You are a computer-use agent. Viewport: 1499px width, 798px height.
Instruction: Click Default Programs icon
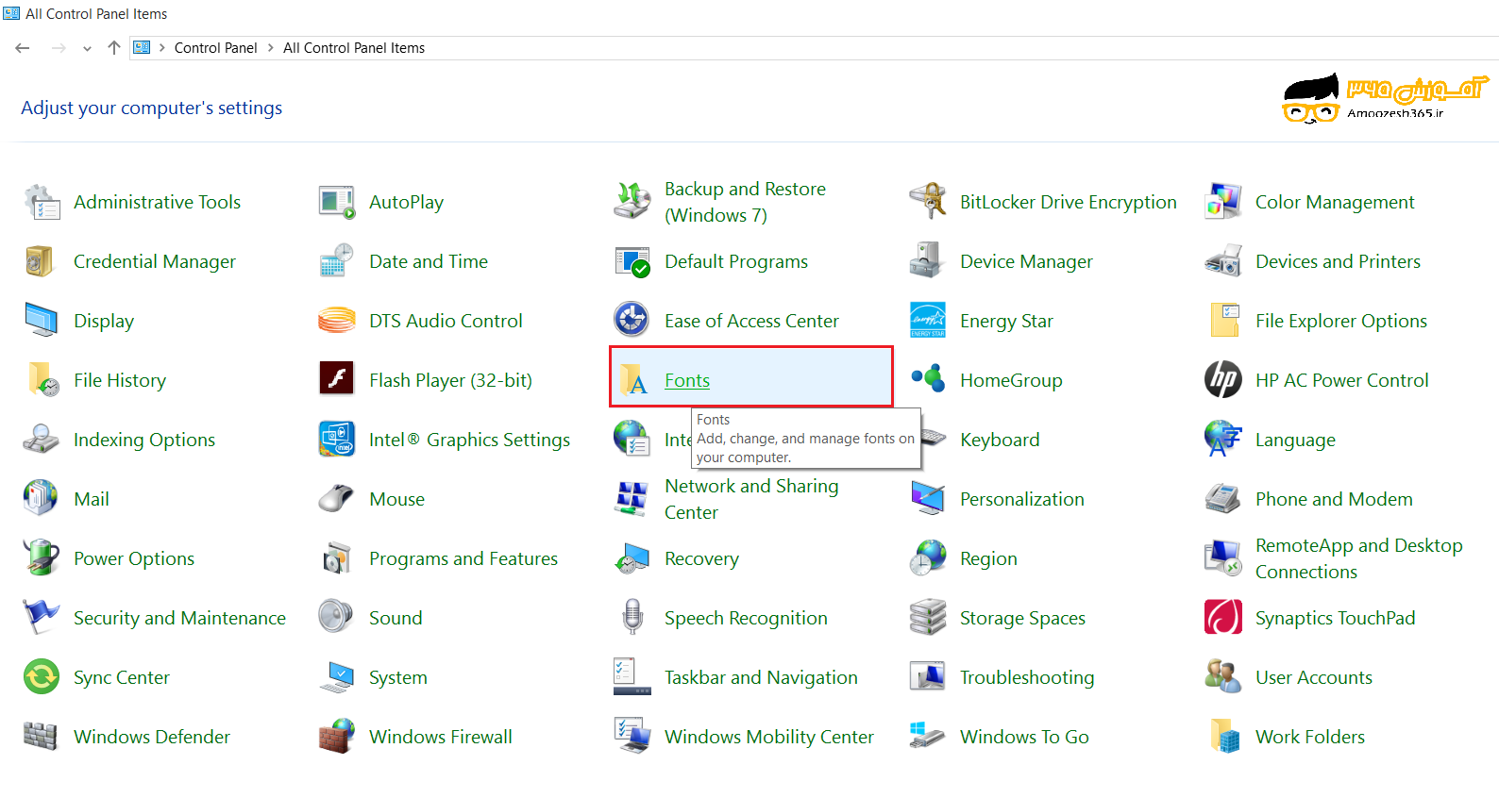[x=632, y=261]
